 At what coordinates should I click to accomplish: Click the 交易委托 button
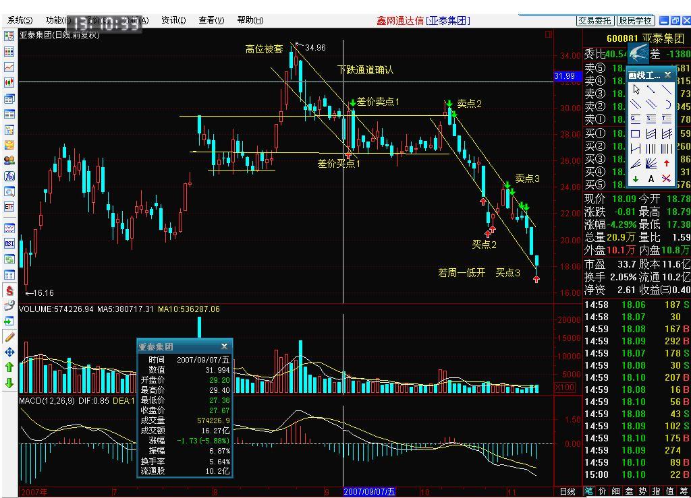pos(595,20)
